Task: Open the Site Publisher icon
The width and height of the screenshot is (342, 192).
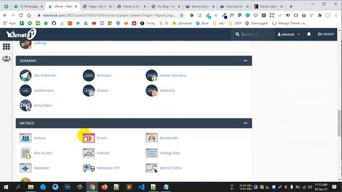Action: pyautogui.click(x=26, y=75)
